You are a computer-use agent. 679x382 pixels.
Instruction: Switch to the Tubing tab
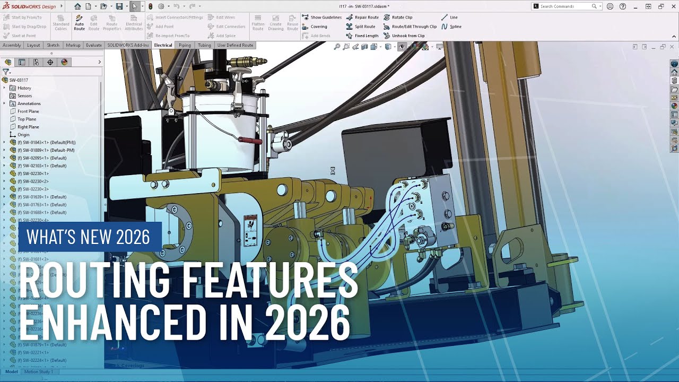204,45
